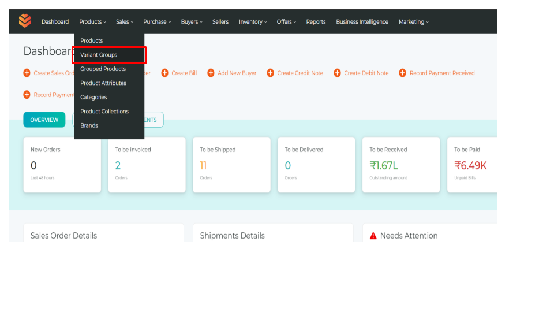Expand the Offers navigation dropdown

tap(287, 21)
